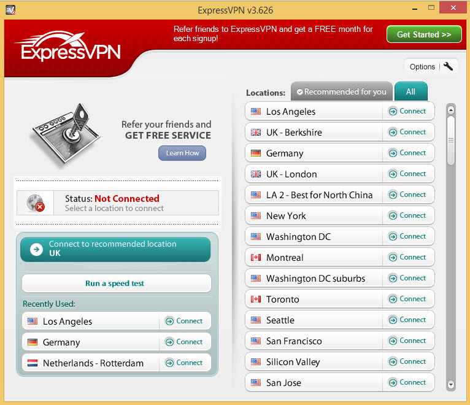
Task: Connect to recently used Netherlands - Rotterdam
Action: [183, 363]
